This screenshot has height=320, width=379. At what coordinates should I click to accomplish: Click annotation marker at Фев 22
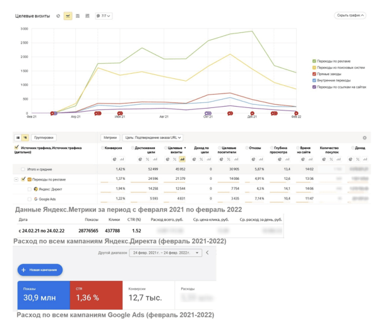coord(296,113)
